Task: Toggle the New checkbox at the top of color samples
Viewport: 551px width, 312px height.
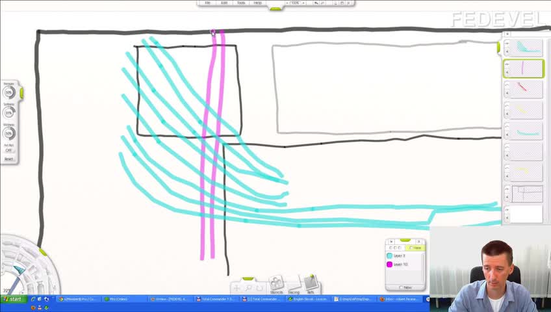Action: click(x=415, y=248)
